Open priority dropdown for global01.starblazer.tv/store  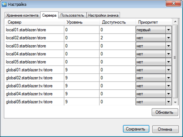[169, 70]
